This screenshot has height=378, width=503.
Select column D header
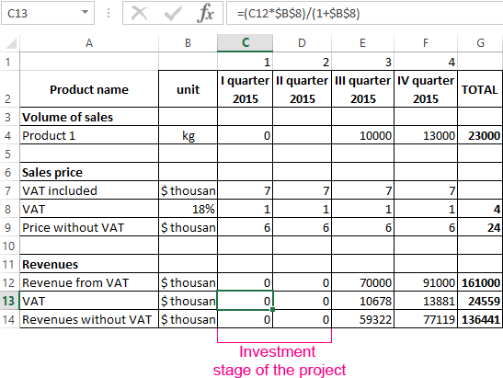pos(302,43)
